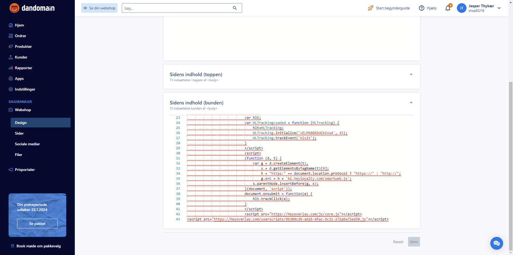Click the dandomain logo
The image size is (513, 255).
[x=32, y=8]
